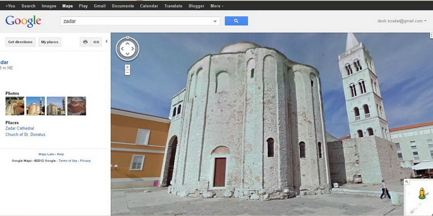Open search box suggestions dropdown arrow
This screenshot has height=216, width=433.
tap(215, 21)
